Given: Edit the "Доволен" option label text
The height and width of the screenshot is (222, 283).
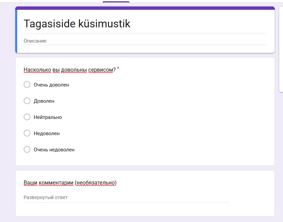Looking at the screenshot, I should 44,101.
